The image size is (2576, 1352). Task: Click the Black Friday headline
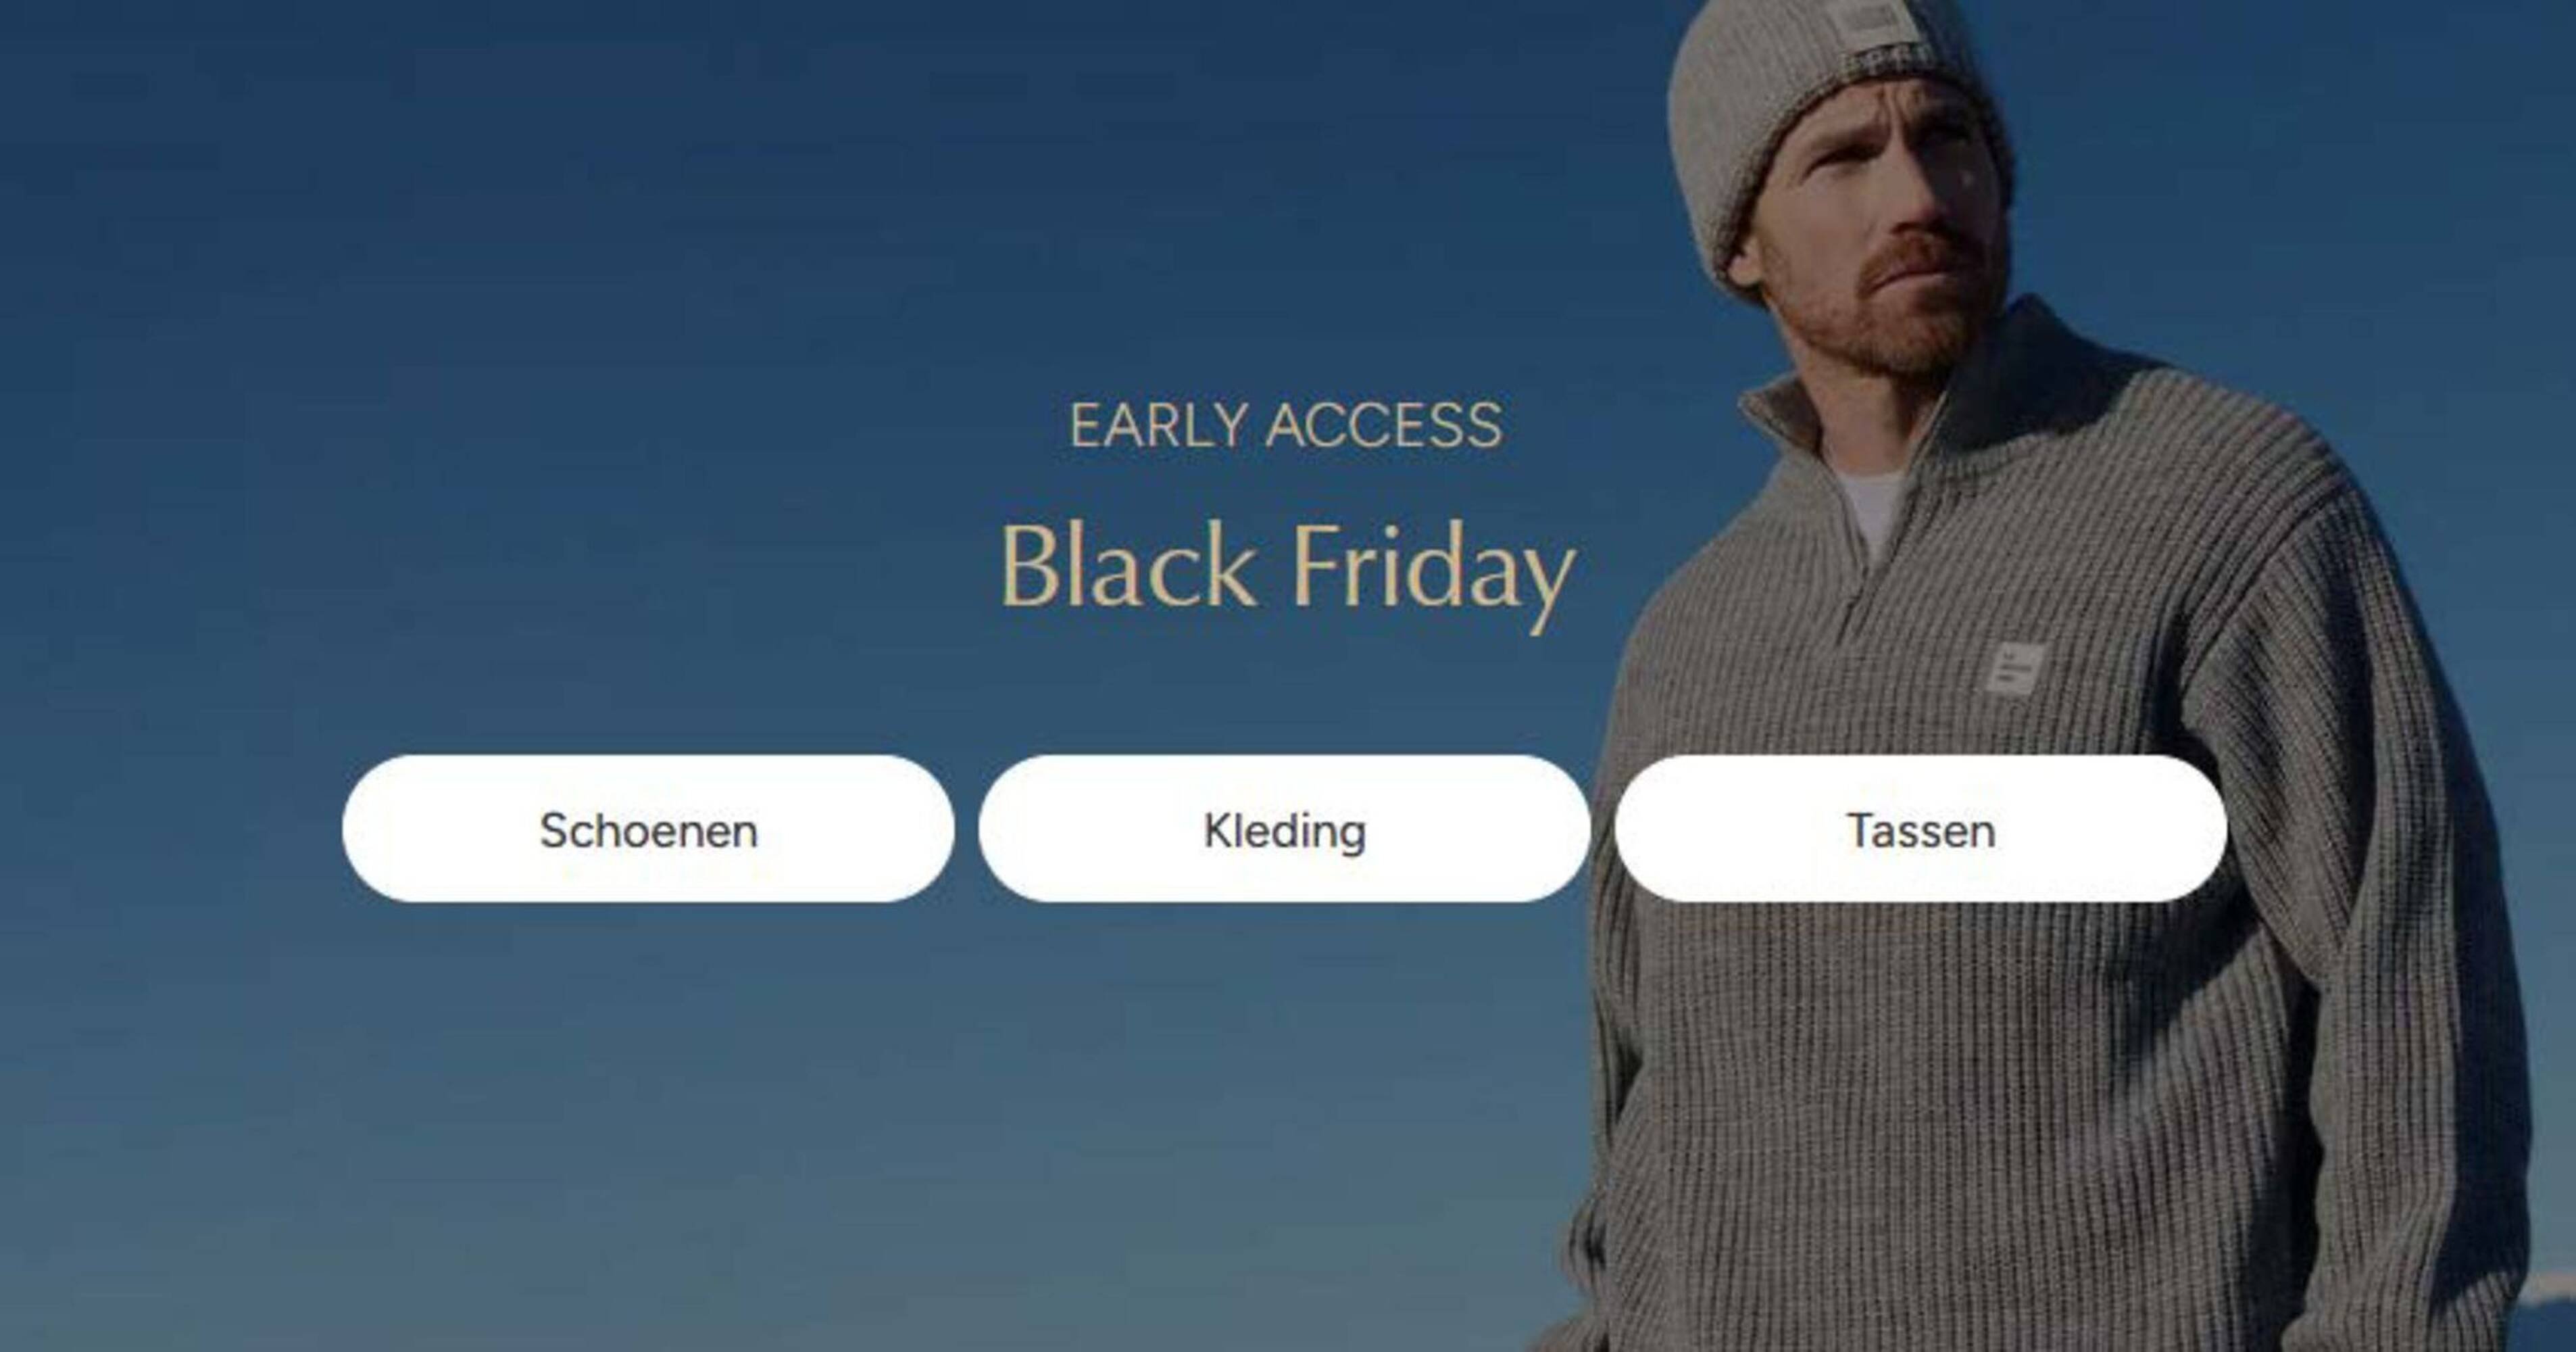[1287, 573]
